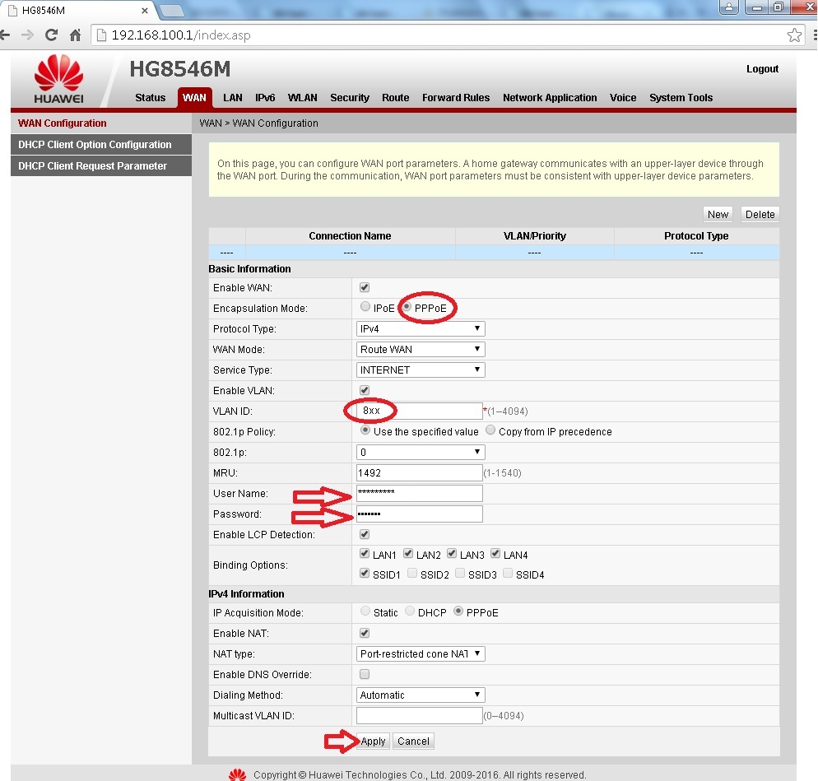Enable the SSID2 binding checkbox

pyautogui.click(x=412, y=574)
